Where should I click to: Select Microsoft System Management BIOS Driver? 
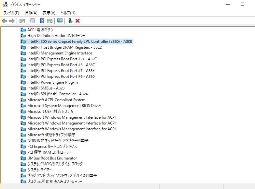(64, 106)
